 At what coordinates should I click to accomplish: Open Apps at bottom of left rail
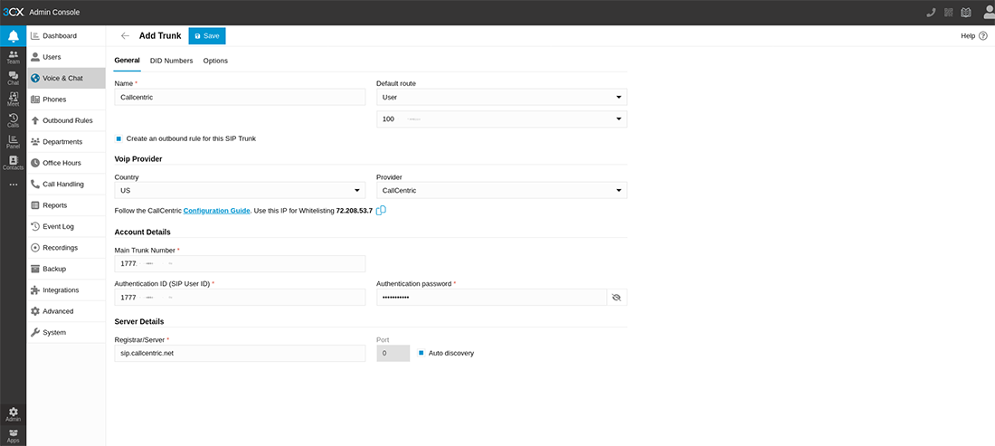[x=13, y=436]
